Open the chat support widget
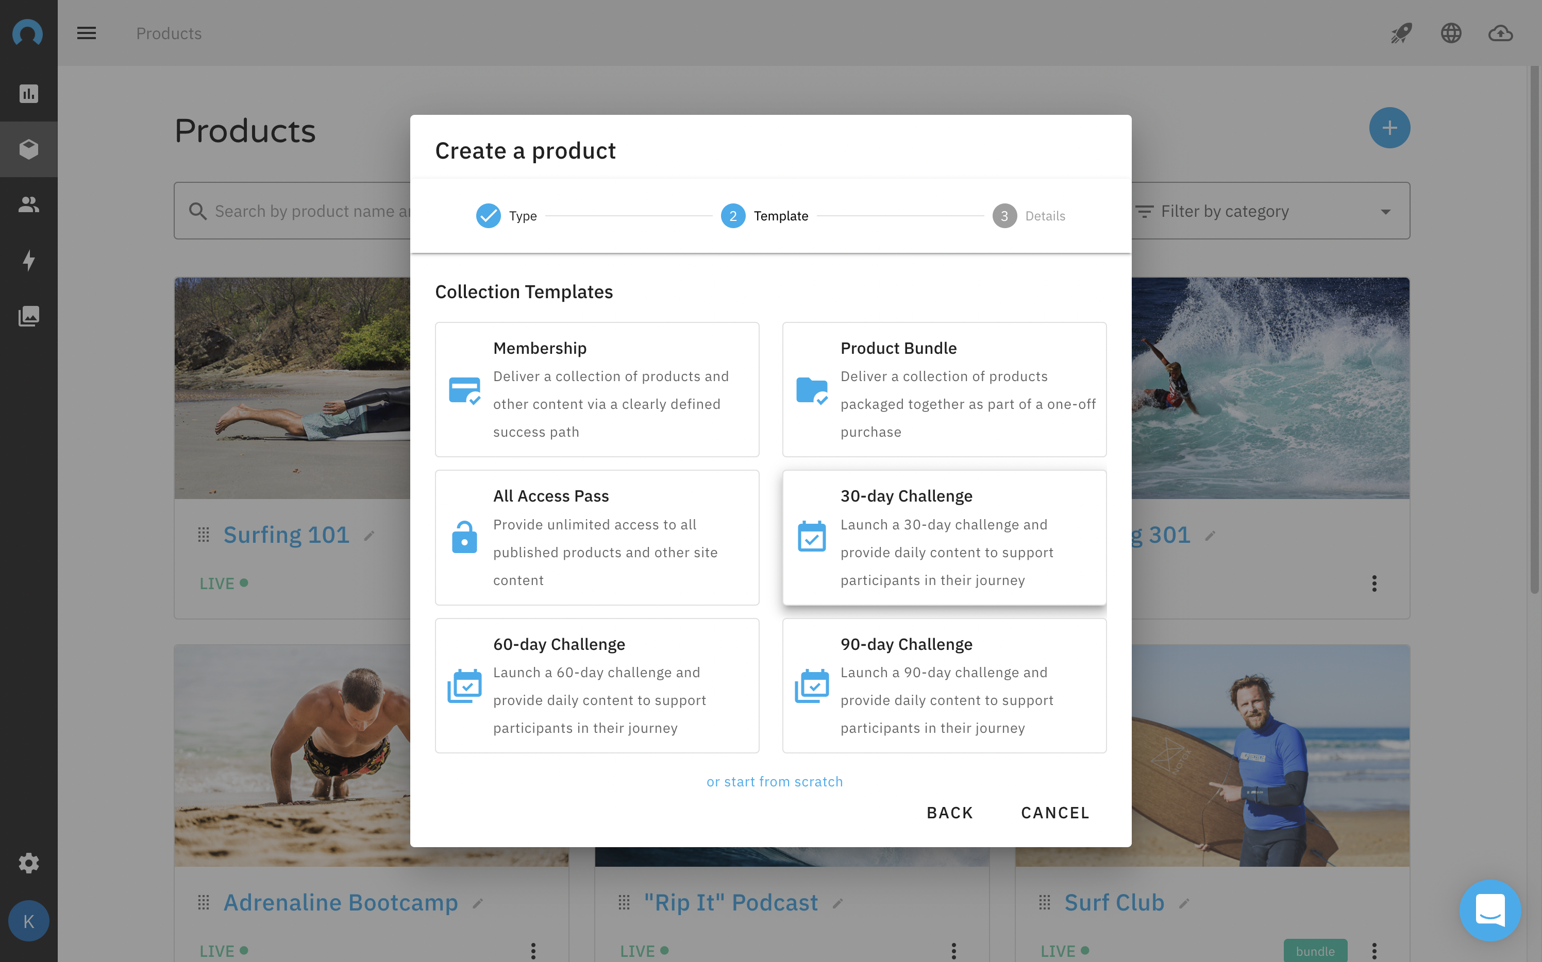Viewport: 1542px width, 962px height. [1490, 911]
